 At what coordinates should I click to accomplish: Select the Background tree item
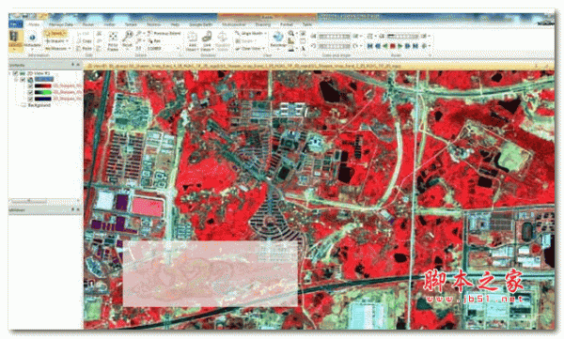[39, 105]
